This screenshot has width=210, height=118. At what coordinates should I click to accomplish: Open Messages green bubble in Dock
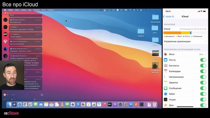(36, 104)
